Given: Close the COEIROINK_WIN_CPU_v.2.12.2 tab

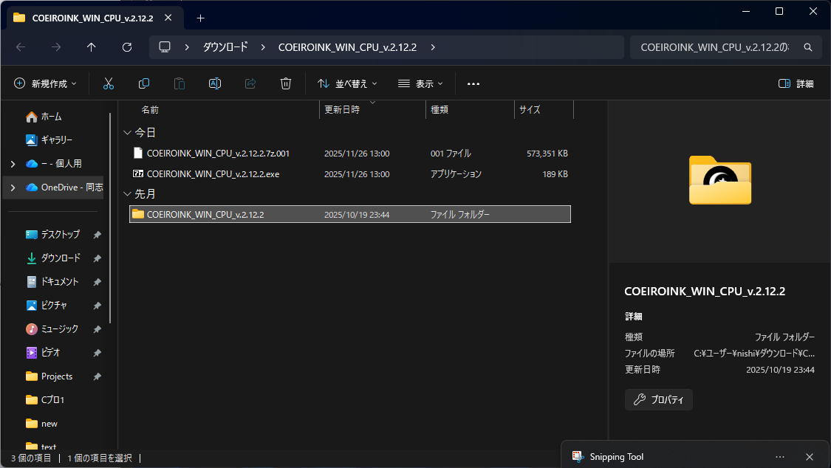Looking at the screenshot, I should 168,18.
